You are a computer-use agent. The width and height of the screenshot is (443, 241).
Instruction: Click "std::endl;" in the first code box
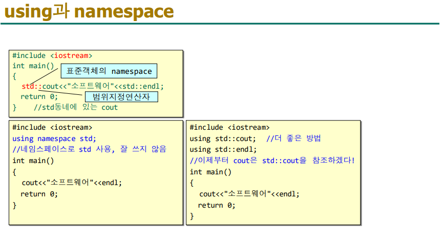[x=143, y=86]
